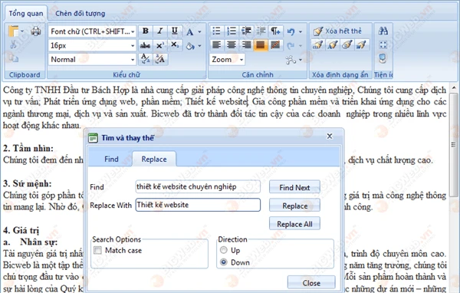Click the Undo arrow icon
The width and height of the screenshot is (460, 293).
coord(291,31)
